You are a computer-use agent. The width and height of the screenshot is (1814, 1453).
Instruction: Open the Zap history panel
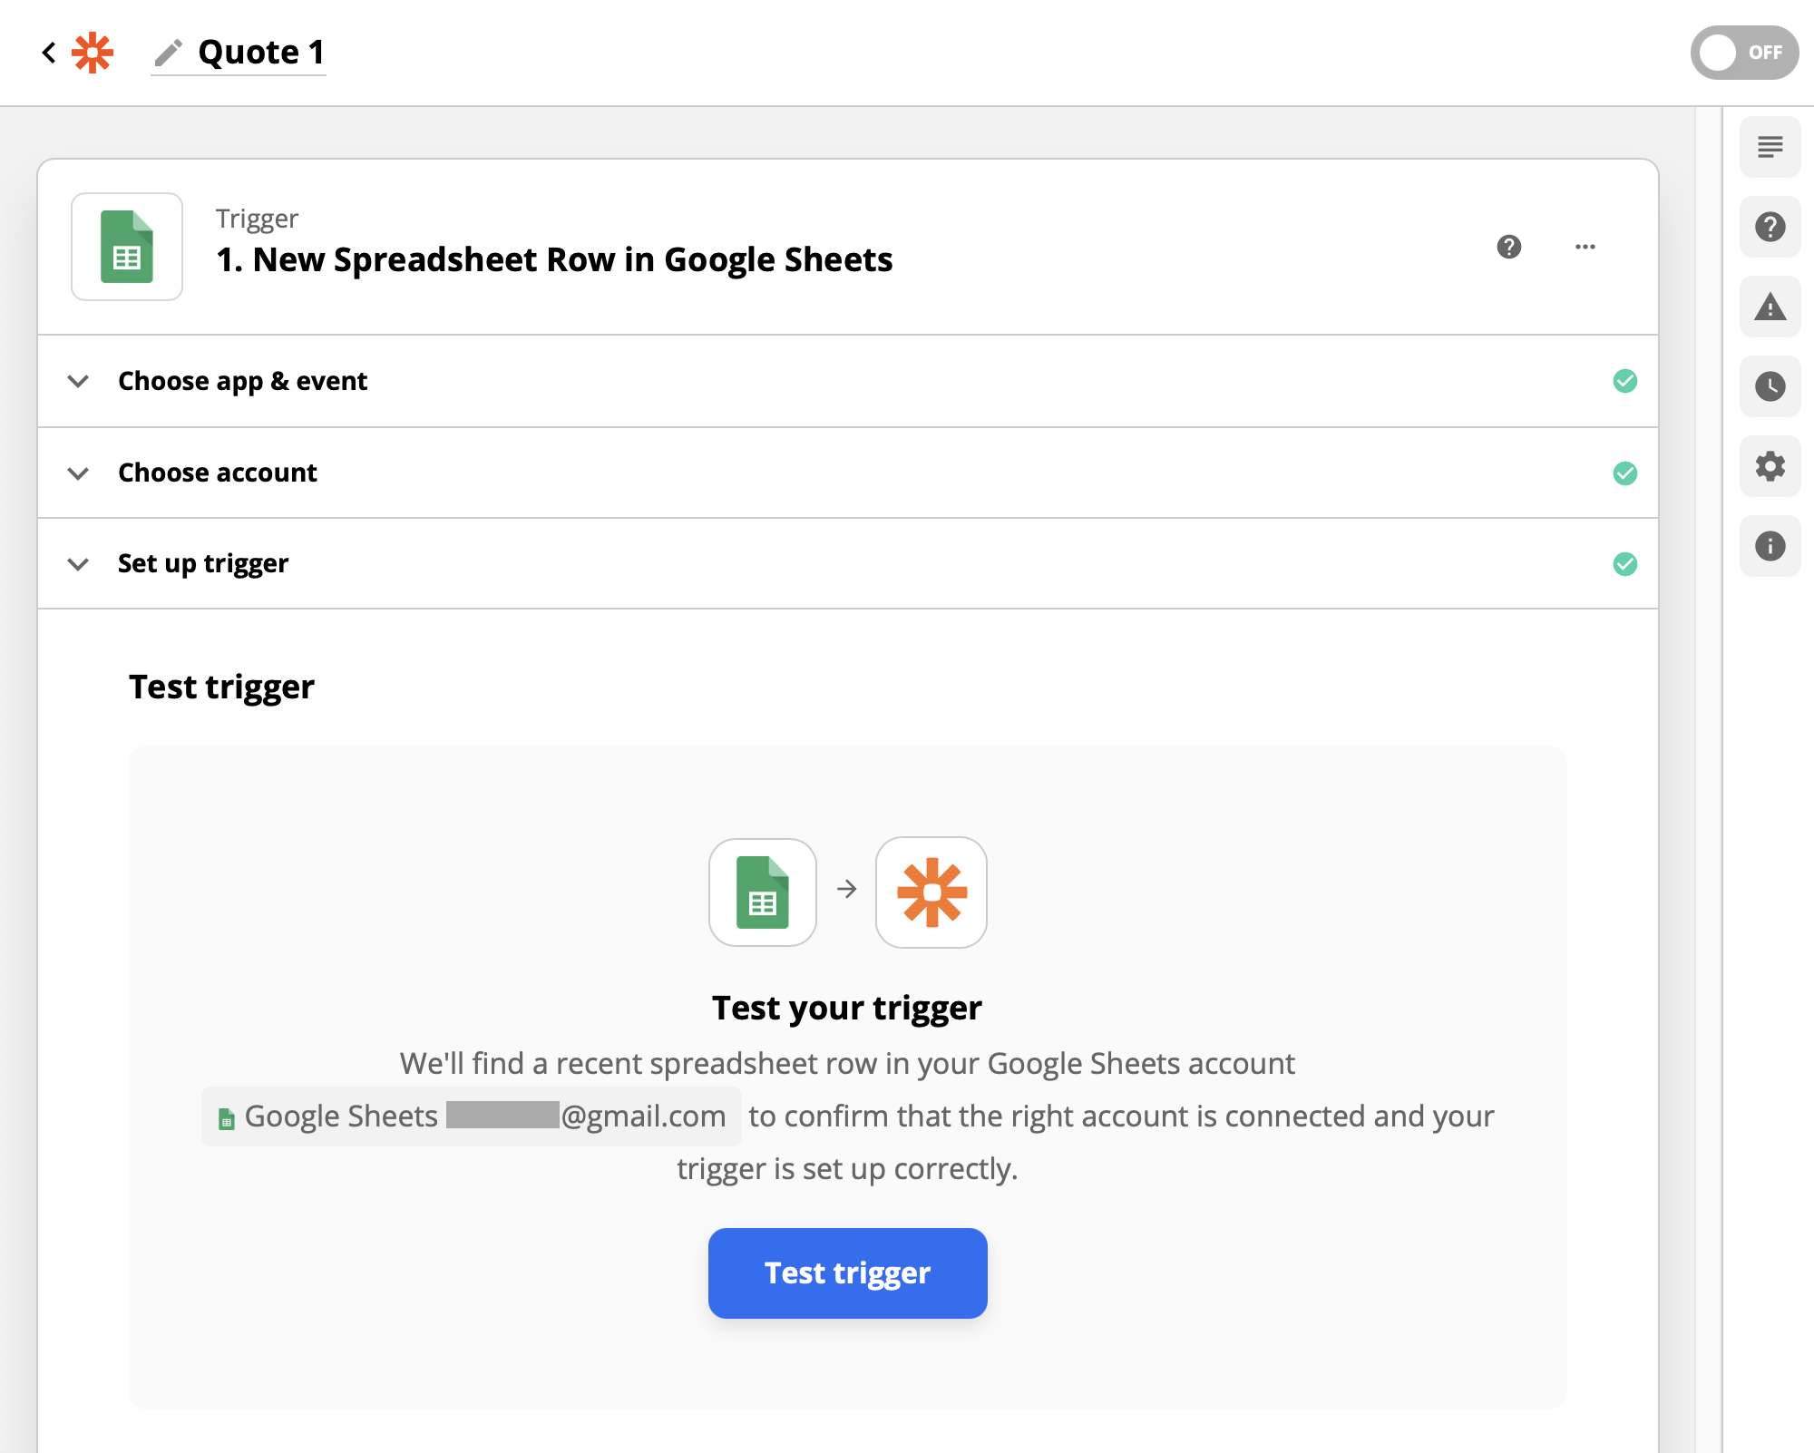click(1770, 387)
